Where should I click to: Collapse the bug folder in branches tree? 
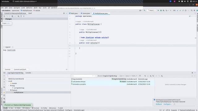[x=9, y=86]
